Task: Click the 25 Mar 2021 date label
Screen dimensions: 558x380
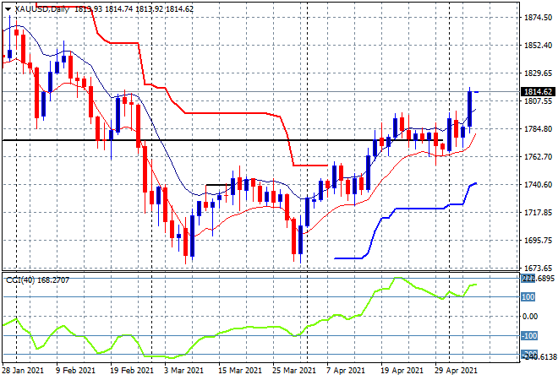Action: tap(294, 371)
